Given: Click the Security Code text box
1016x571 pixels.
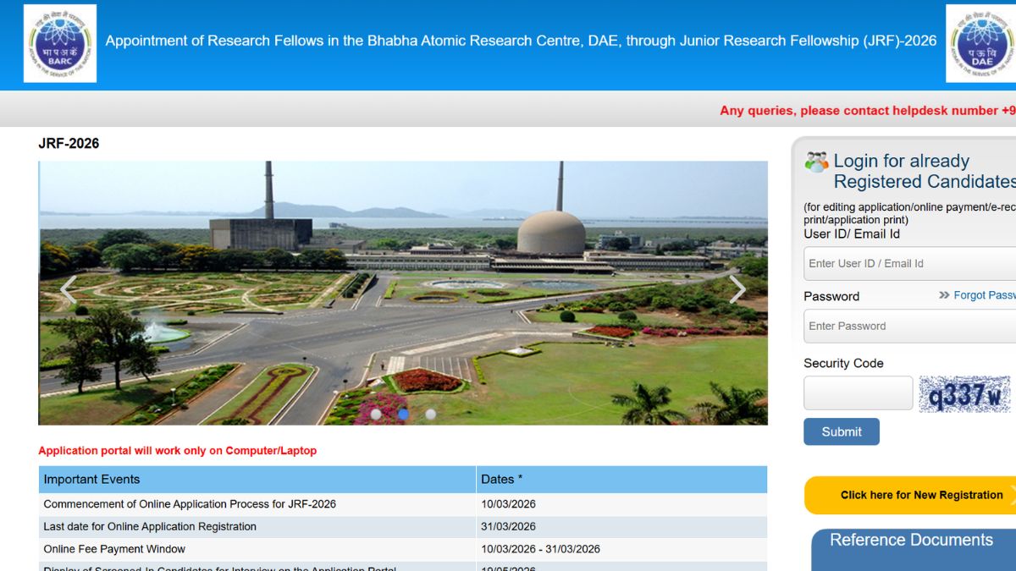Looking at the screenshot, I should [858, 393].
